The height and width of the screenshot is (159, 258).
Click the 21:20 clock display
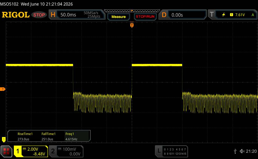[251, 151]
